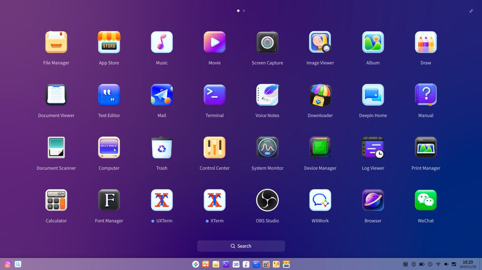The image size is (482, 270).
Task: Select the first launcher page dot
Action: point(238,11)
